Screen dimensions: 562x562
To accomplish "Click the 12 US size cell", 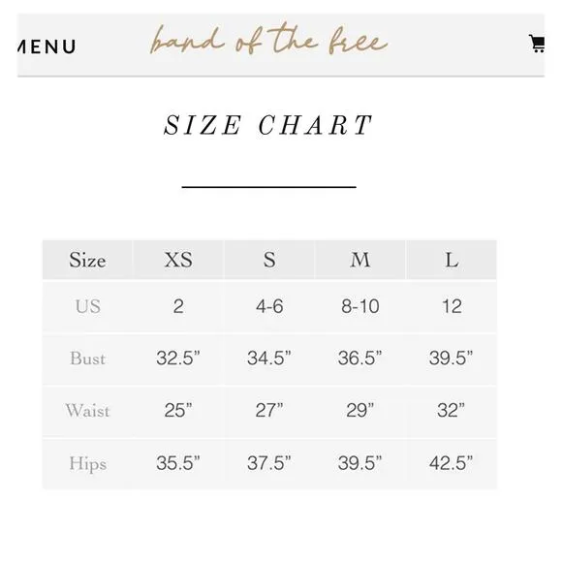I will 452,307.
